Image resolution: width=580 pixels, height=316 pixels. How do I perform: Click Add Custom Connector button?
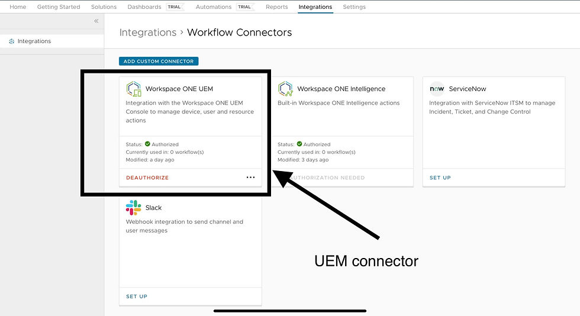(159, 61)
